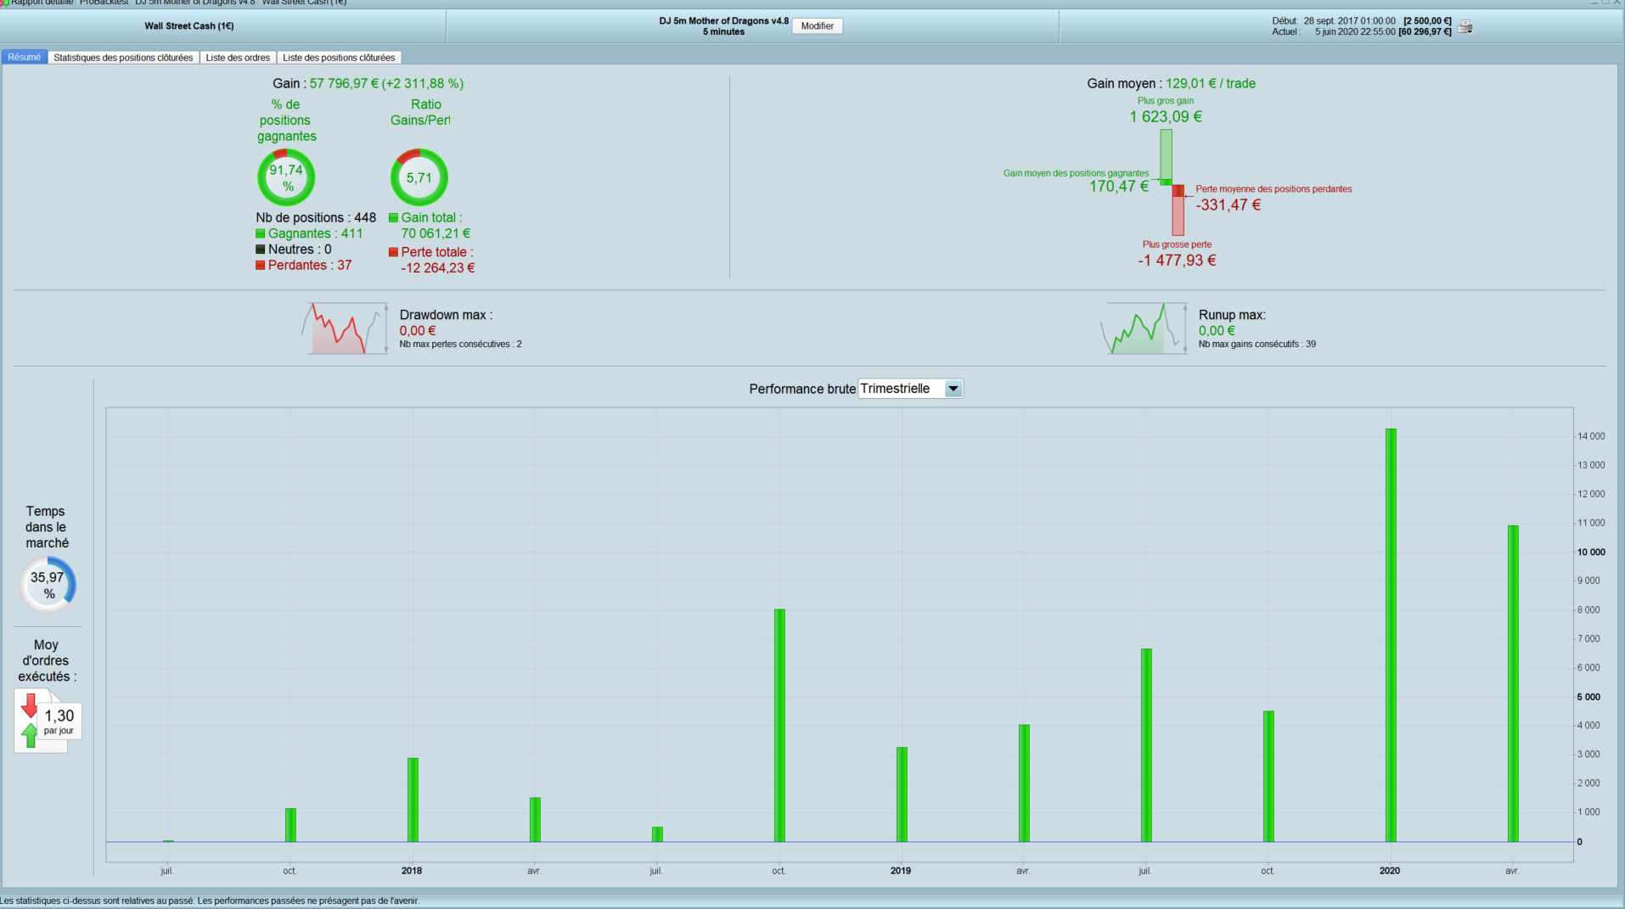Click the average loss value -331,47 €
Screen dimensions: 1625x909
click(x=1229, y=205)
